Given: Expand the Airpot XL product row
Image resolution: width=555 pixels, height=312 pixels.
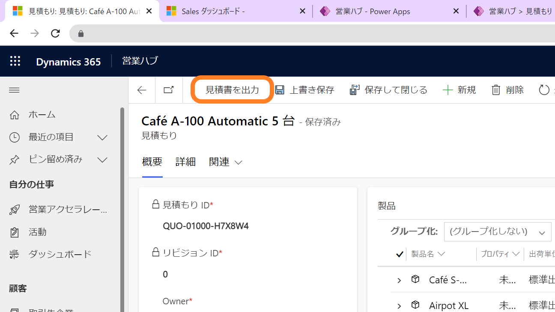Looking at the screenshot, I should [x=399, y=306].
